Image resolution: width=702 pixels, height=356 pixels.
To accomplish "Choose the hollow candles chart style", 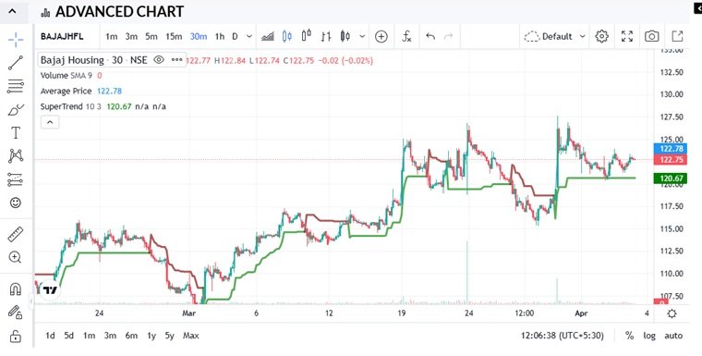I will tap(307, 36).
